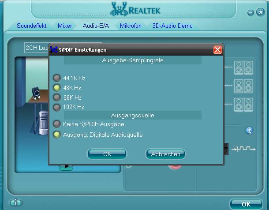
Task: Close the S/PDIF-Einstellungen dialog
Action: coord(217,50)
